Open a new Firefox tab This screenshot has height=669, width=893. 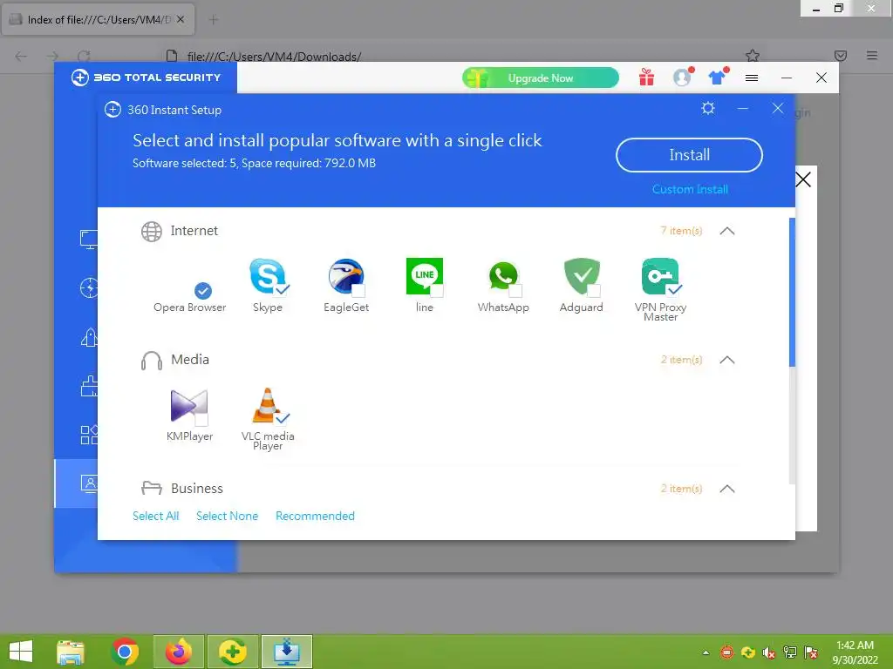click(213, 20)
